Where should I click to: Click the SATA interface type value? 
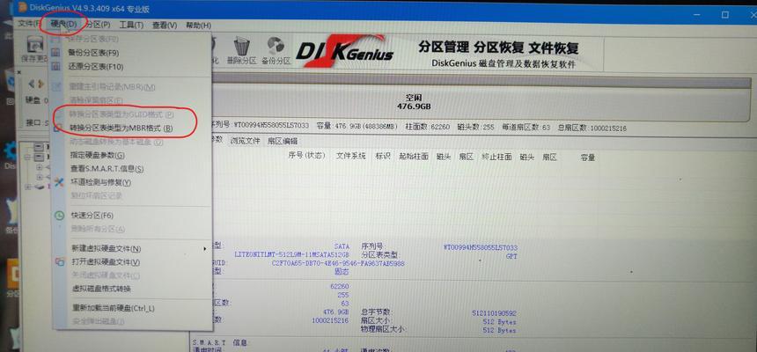tap(342, 246)
